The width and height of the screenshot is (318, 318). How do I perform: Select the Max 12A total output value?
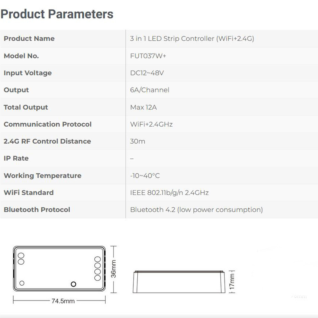pyautogui.click(x=143, y=107)
